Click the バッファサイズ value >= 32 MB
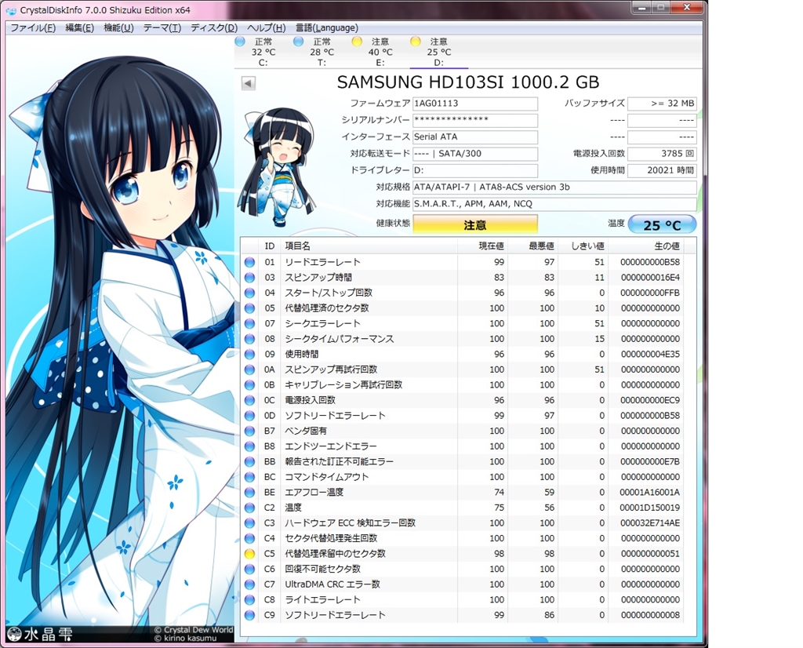This screenshot has height=648, width=803. pyautogui.click(x=662, y=104)
